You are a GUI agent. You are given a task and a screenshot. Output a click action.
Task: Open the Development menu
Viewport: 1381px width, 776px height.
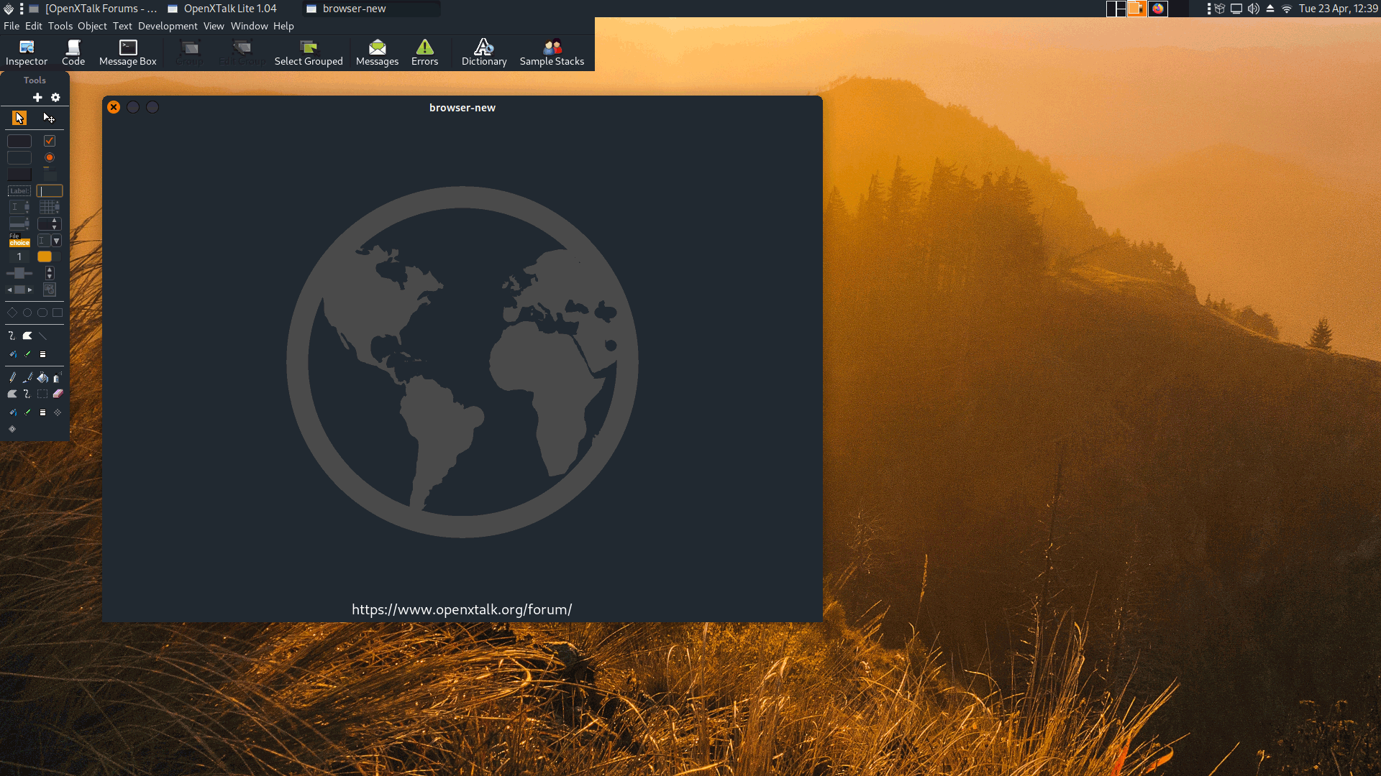click(x=167, y=26)
